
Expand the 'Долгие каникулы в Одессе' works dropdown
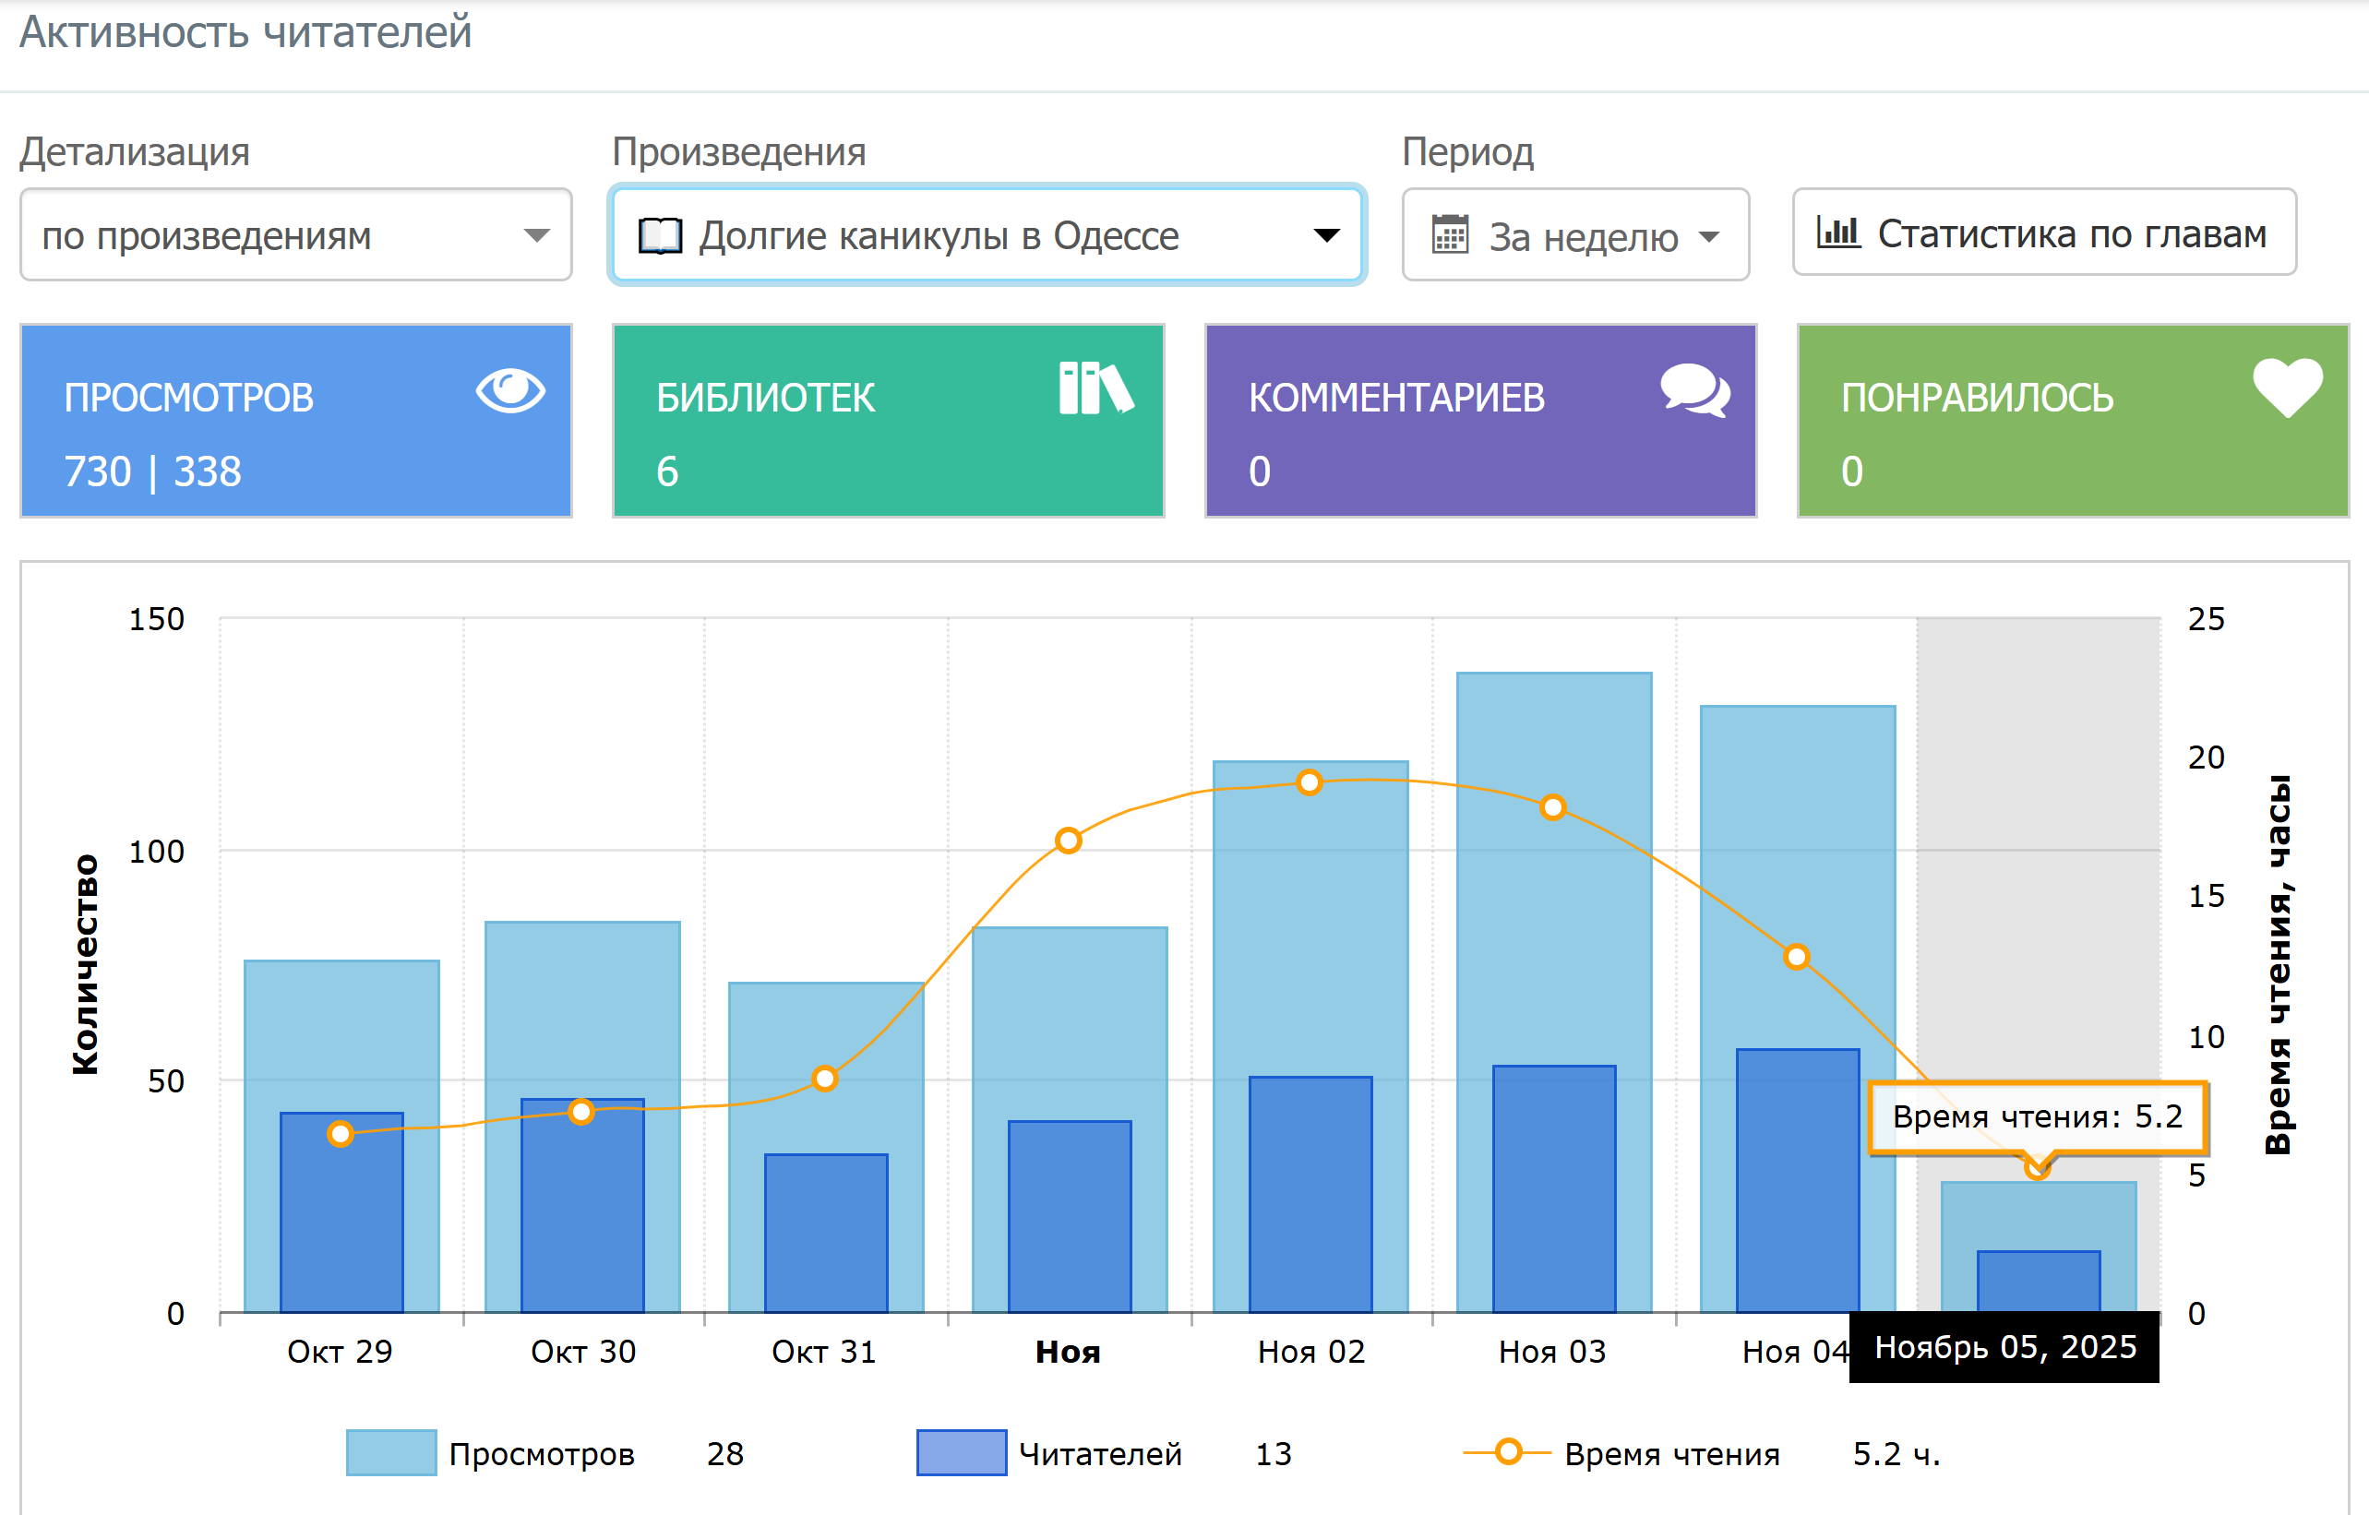tap(987, 235)
